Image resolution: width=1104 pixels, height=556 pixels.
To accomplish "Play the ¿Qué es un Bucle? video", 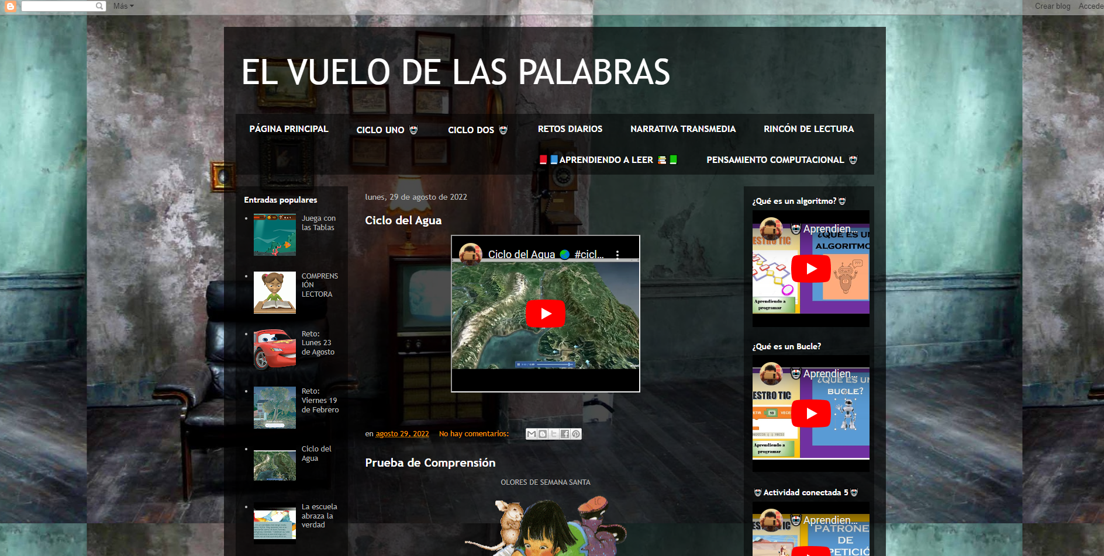I will (810, 413).
